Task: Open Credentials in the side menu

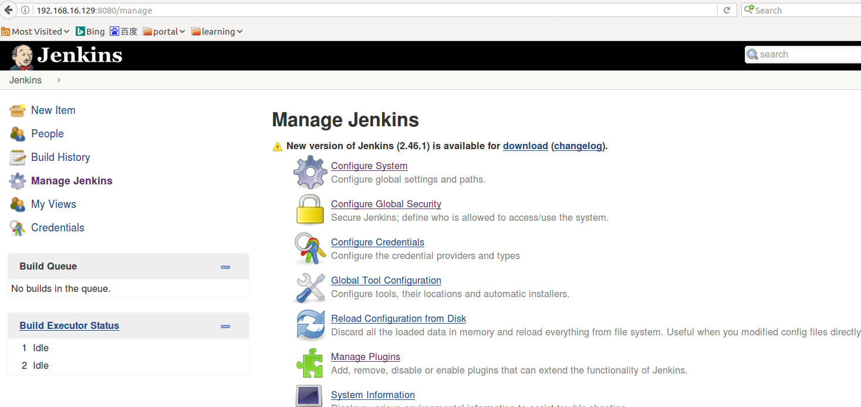Action: pyautogui.click(x=58, y=228)
